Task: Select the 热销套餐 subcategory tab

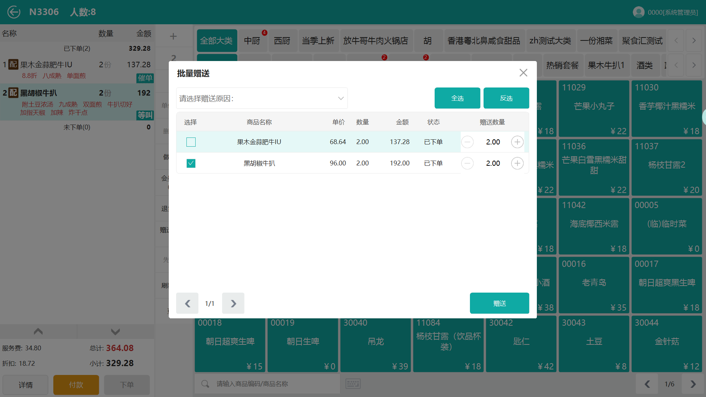Action: [x=563, y=65]
